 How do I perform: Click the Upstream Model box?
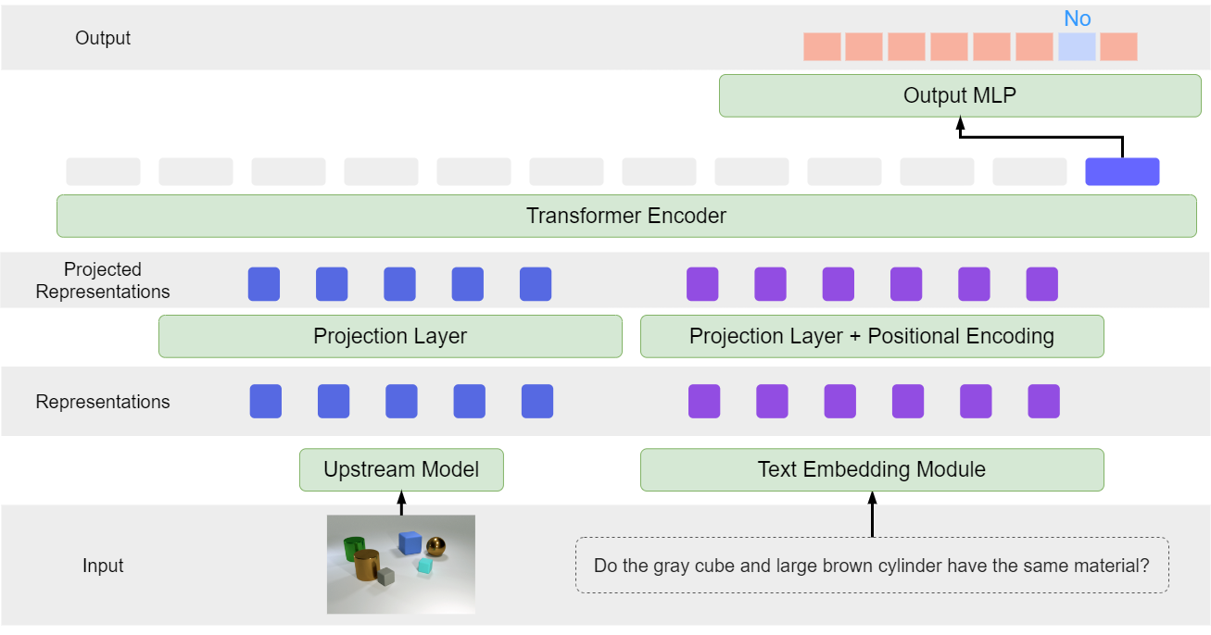coord(401,470)
